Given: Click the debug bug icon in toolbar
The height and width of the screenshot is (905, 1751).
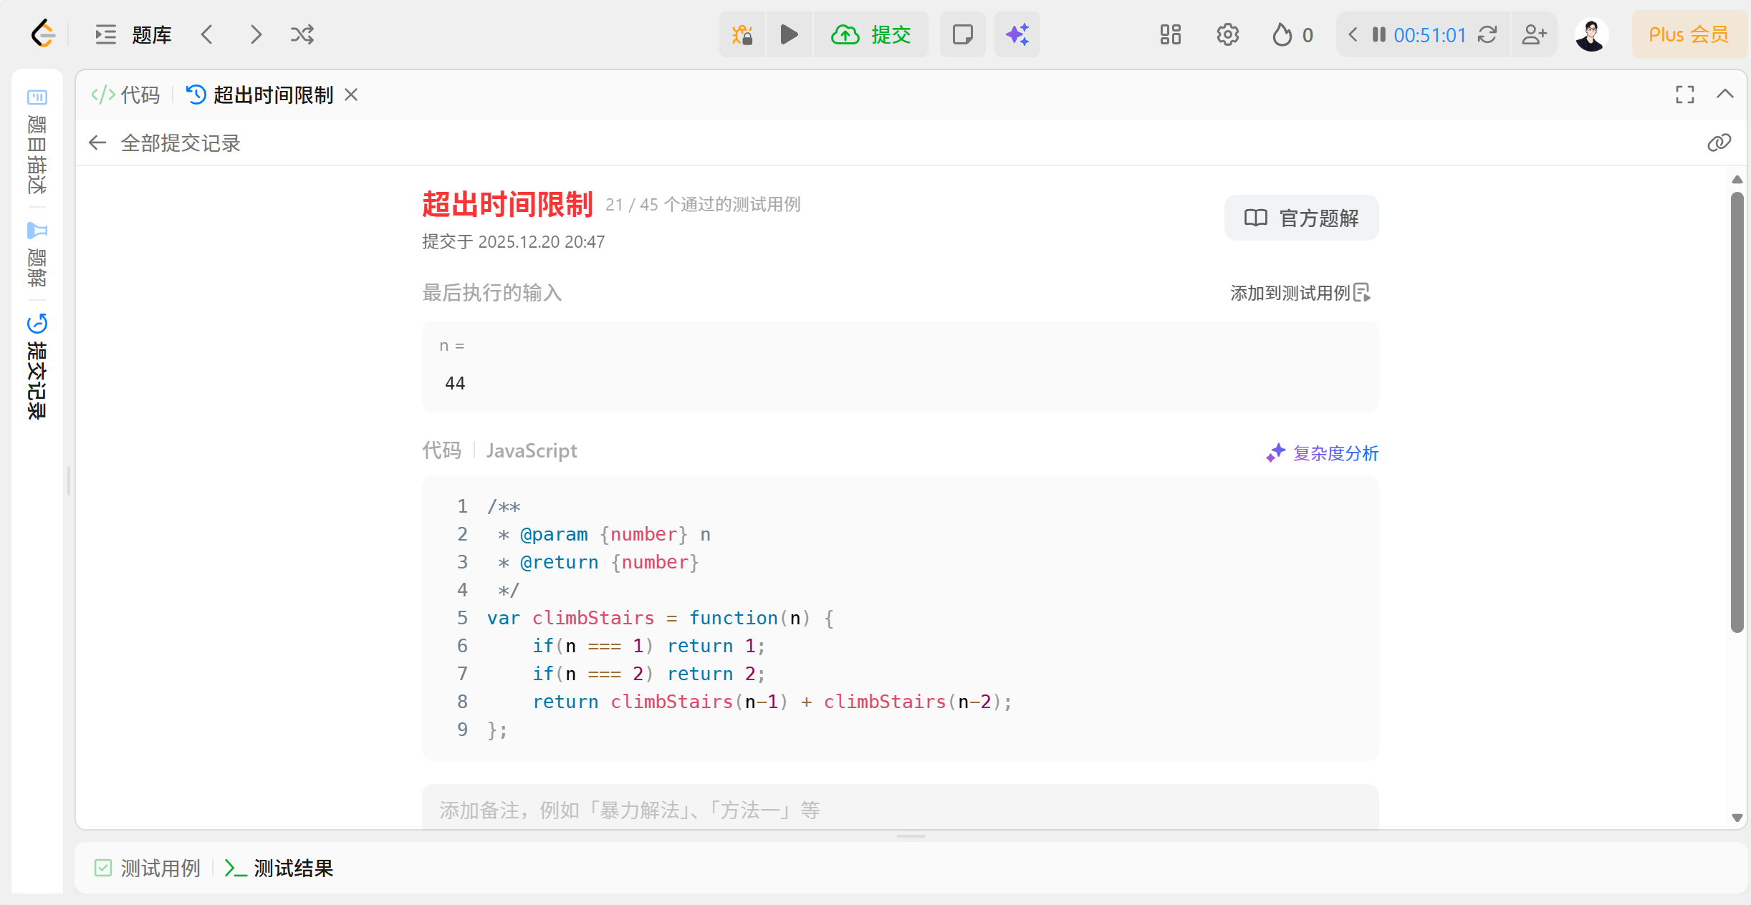Looking at the screenshot, I should (742, 34).
